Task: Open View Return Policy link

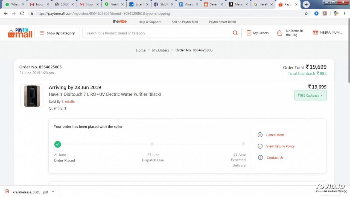Action: click(281, 146)
